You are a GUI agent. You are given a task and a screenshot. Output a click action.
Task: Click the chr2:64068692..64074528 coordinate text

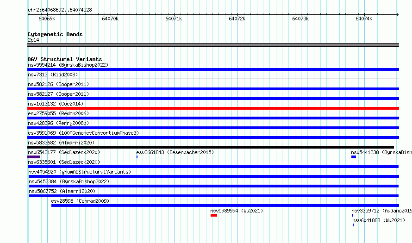[x=60, y=10]
